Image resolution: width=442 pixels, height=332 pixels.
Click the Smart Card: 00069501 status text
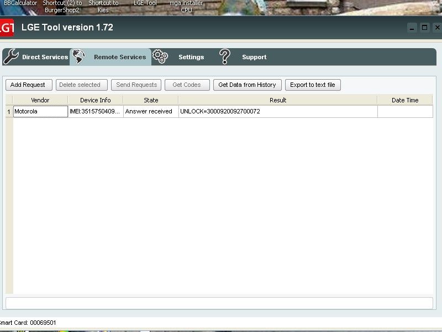[28, 323]
